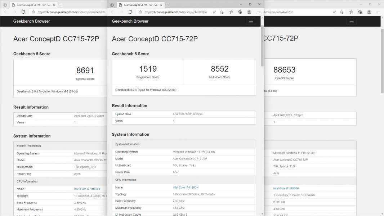Click upload date April 28th 2022, 6:25pm
The height and width of the screenshot is (216, 384).
coord(89,116)
